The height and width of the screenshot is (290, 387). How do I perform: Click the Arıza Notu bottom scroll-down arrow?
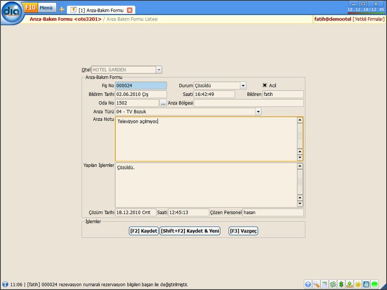300,158
